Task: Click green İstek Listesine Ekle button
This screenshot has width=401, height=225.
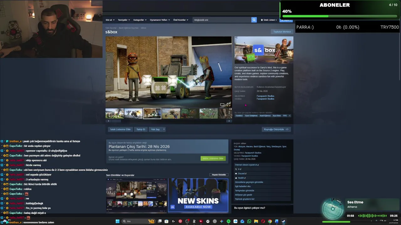Action: (213, 158)
